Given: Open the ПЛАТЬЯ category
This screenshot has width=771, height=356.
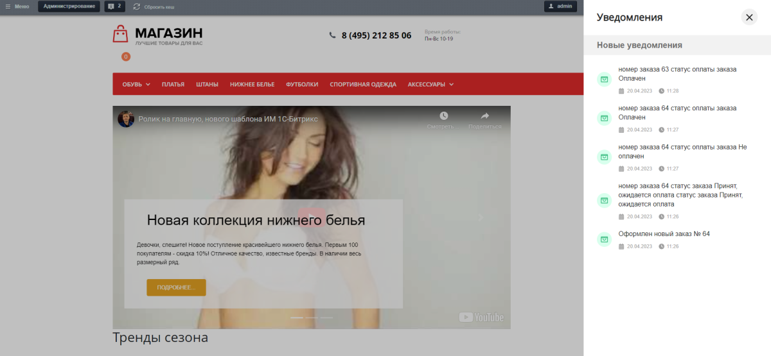Looking at the screenshot, I should 173,84.
